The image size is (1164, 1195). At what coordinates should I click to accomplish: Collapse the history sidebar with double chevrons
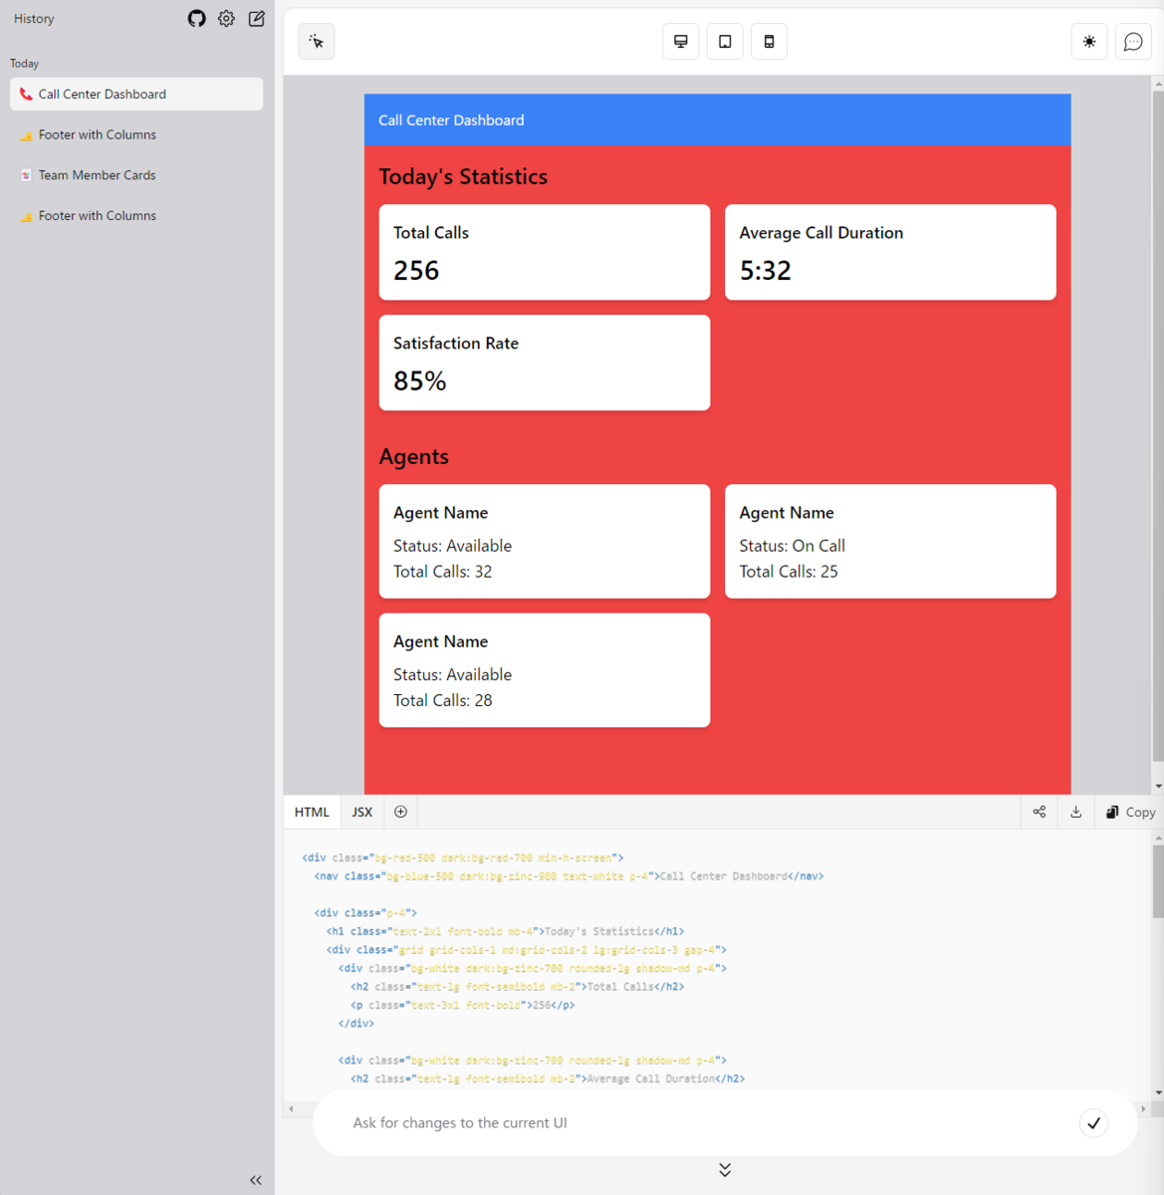(255, 1179)
